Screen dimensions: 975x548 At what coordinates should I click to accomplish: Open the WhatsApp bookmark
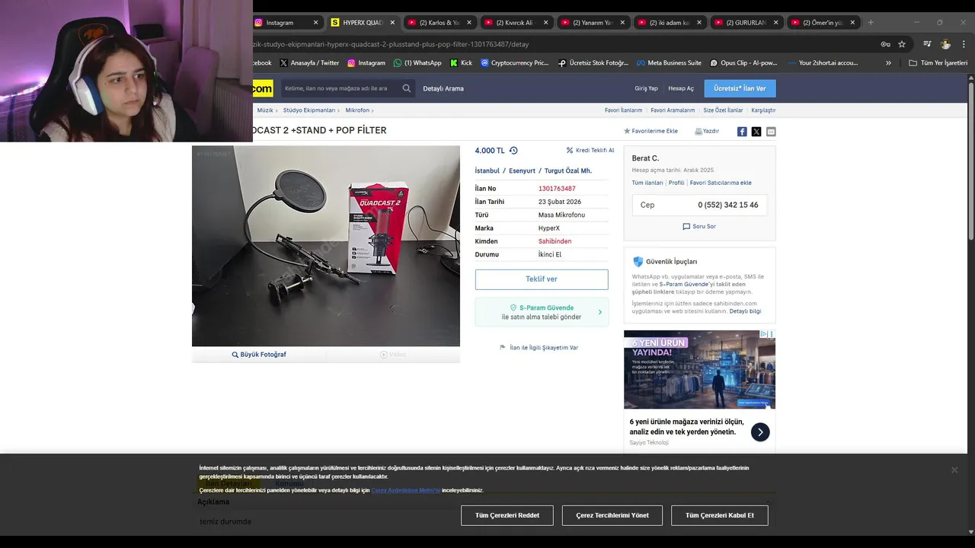tap(417, 63)
